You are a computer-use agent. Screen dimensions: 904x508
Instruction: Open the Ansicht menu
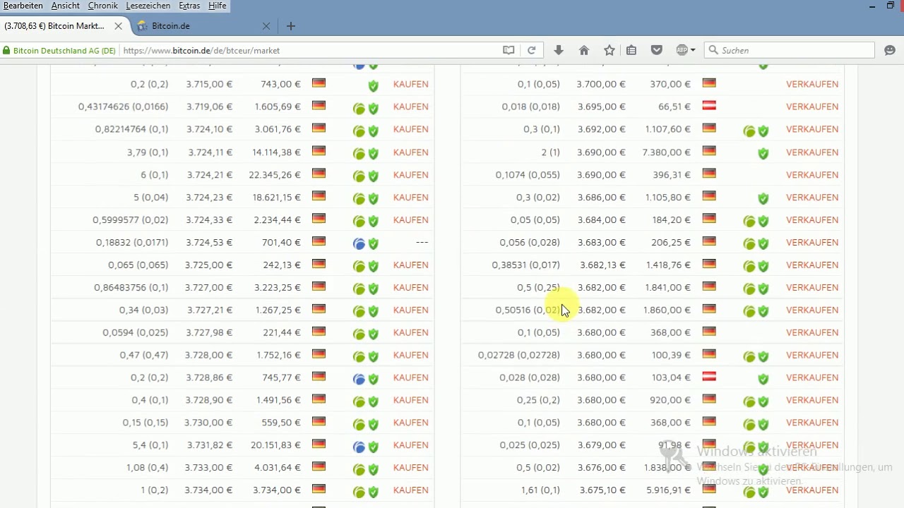pyautogui.click(x=66, y=6)
